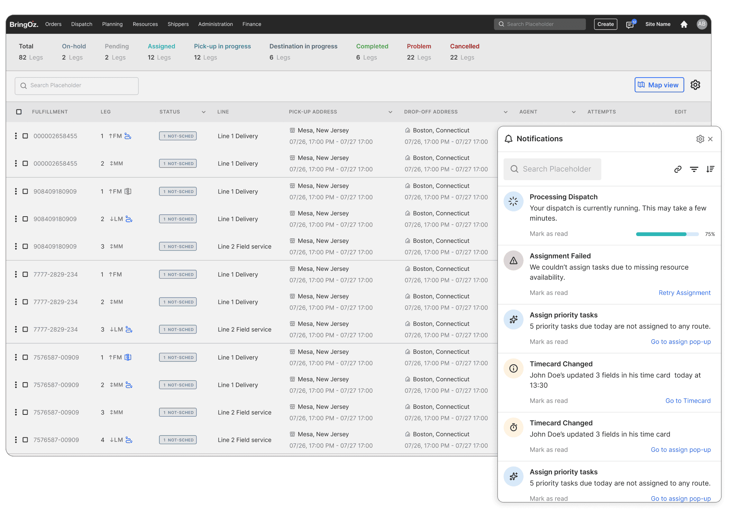Filter by Assigned status tab
The height and width of the screenshot is (525, 732).
(161, 52)
